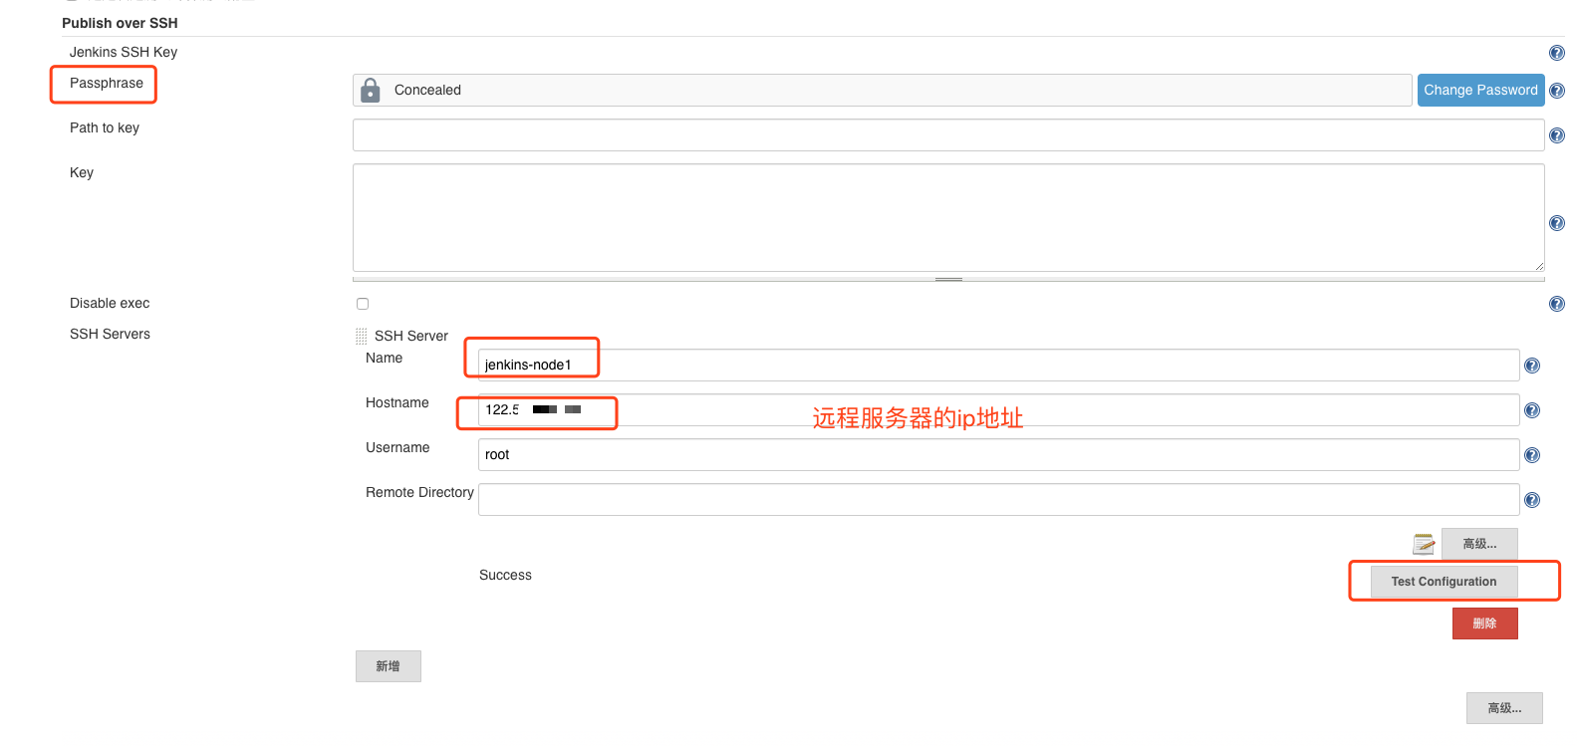This screenshot has height=746, width=1577.
Task: Click the Change Password button
Action: (1480, 90)
